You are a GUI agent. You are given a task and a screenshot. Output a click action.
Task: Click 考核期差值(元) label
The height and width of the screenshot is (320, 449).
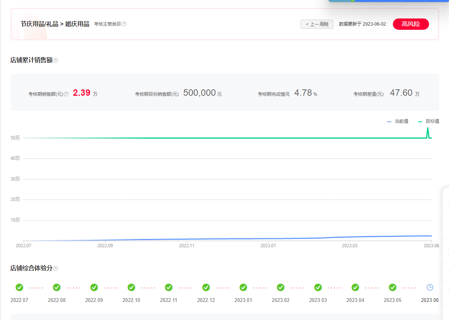(368, 94)
